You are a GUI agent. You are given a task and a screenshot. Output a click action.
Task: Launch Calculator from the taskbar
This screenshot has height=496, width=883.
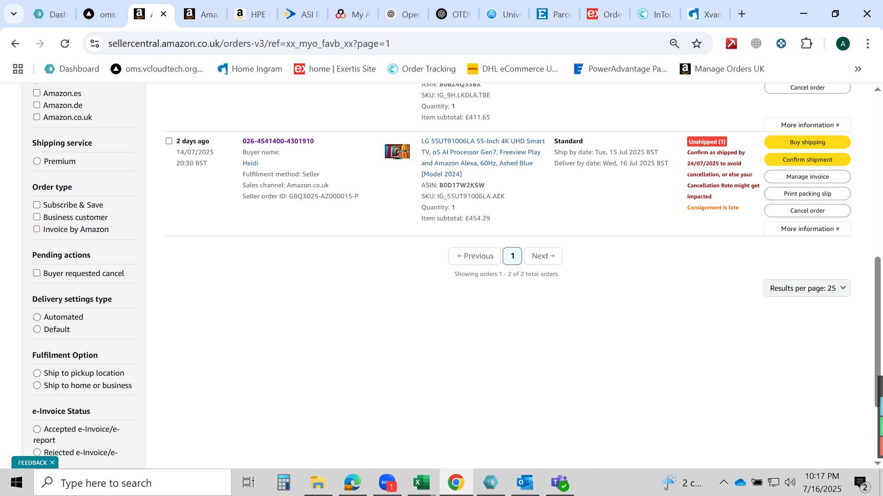coord(283,483)
